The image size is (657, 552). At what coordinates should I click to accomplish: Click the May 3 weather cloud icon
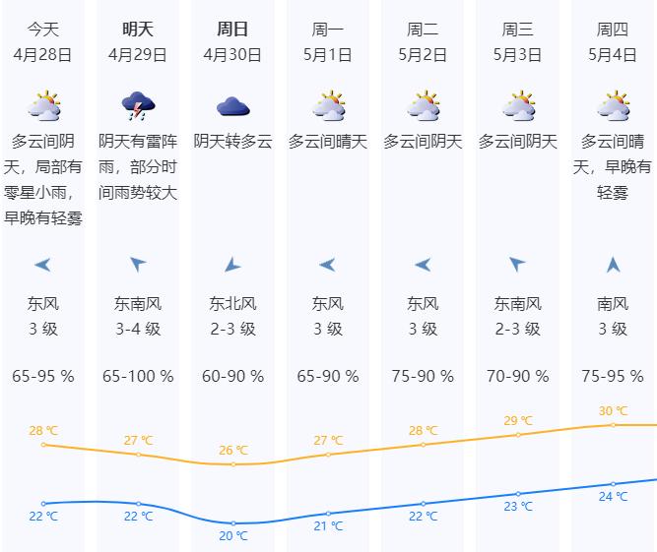point(518,105)
